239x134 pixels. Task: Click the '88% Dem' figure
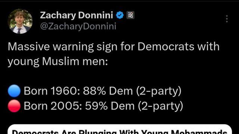click(x=108, y=91)
